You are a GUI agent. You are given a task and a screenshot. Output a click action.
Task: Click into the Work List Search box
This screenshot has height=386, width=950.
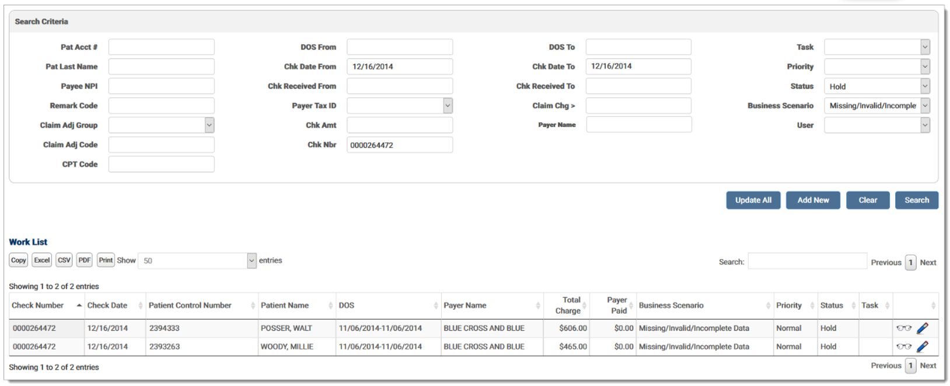(807, 262)
